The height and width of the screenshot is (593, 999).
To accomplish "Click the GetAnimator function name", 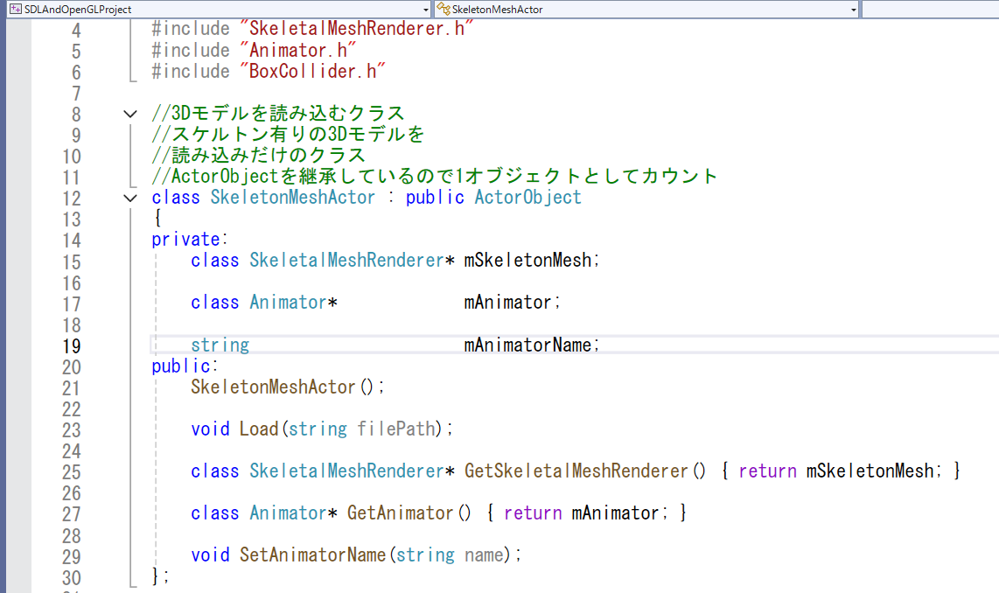I will click(x=400, y=513).
